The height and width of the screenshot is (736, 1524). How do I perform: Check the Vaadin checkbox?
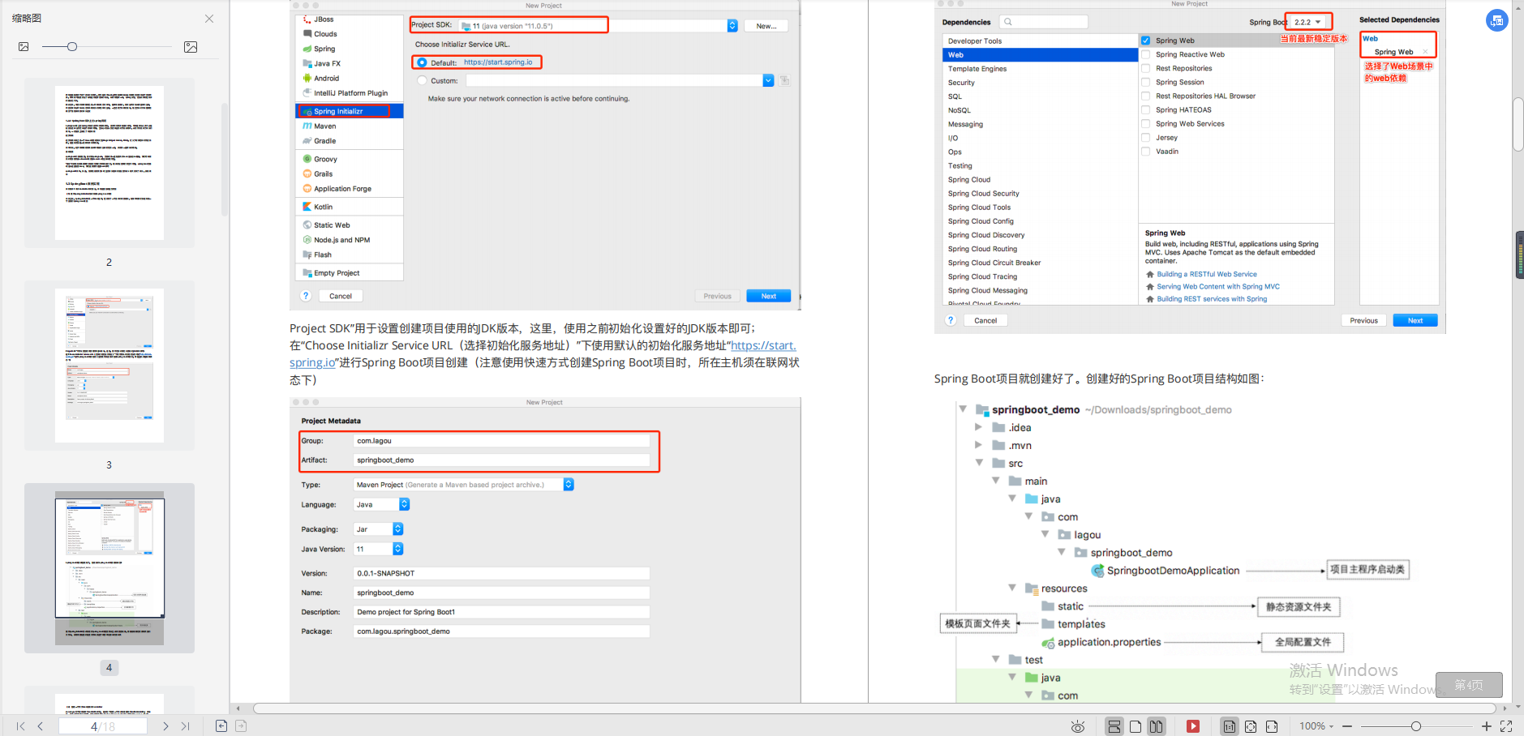(1145, 151)
